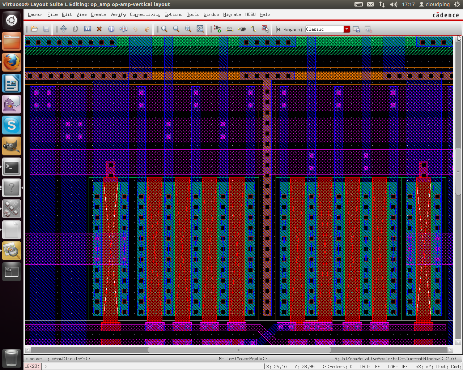The height and width of the screenshot is (370, 463).
Task: Click the Create Wire path icon
Action: 254,29
